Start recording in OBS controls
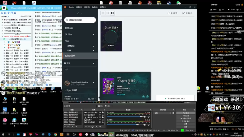This screenshot has height=137, width=244. tap(186, 116)
